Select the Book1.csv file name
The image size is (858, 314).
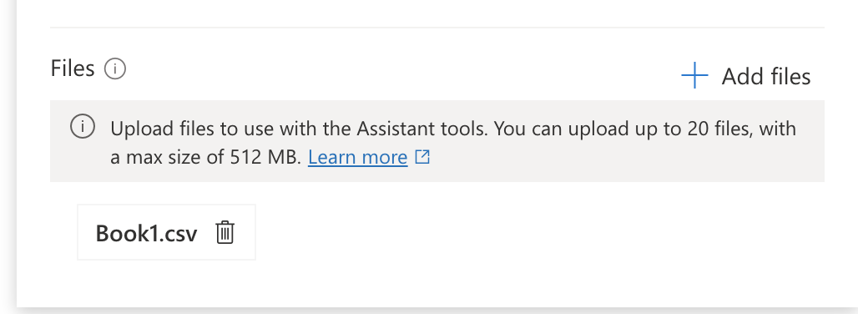[146, 234]
